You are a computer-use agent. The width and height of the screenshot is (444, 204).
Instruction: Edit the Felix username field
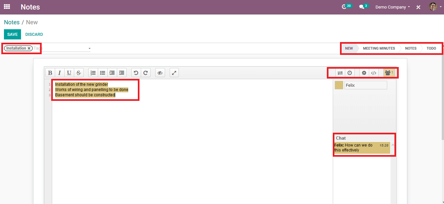(366, 85)
